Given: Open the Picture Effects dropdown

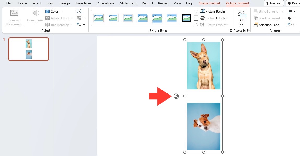Looking at the screenshot, I should [214, 18].
